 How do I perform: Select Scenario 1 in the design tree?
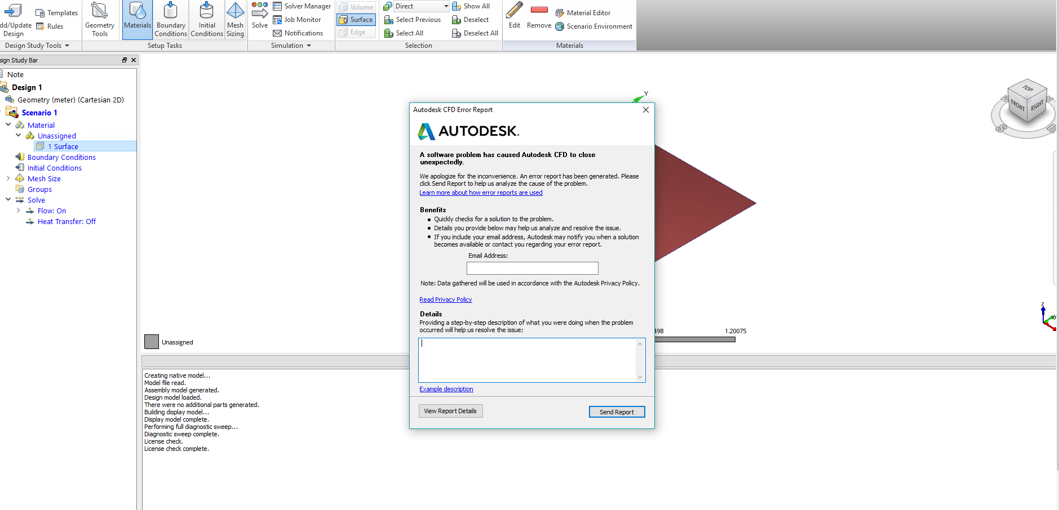point(39,113)
